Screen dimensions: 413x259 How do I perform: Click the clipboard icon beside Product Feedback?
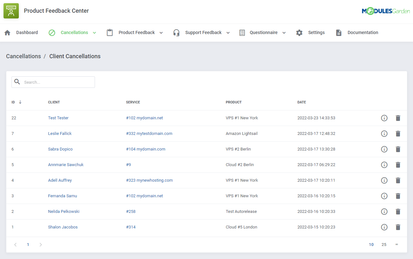110,32
